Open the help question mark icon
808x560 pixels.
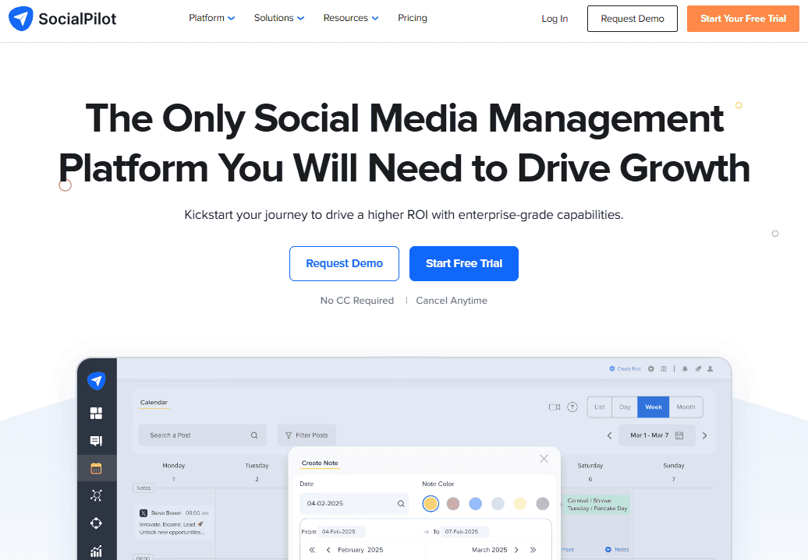572,407
